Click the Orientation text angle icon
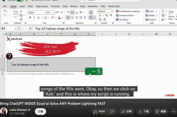This screenshot has width=177, height=117. pos(81,12)
